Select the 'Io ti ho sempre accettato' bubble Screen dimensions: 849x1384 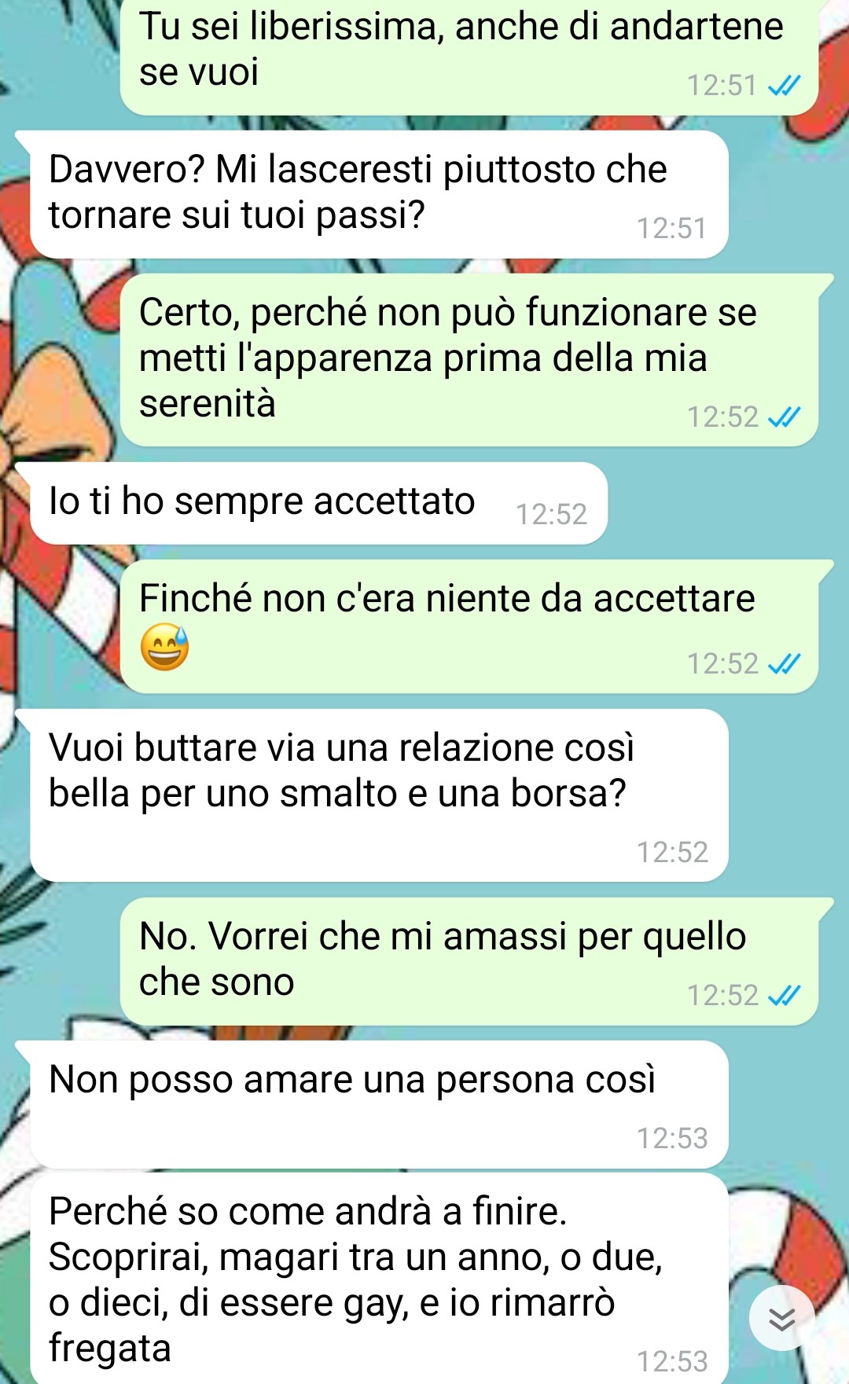click(318, 503)
